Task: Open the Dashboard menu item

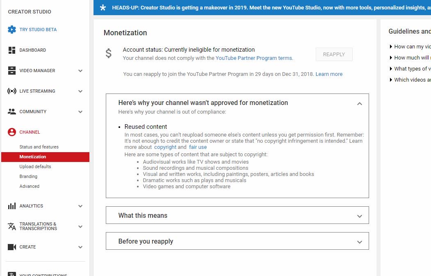Action: (33, 50)
